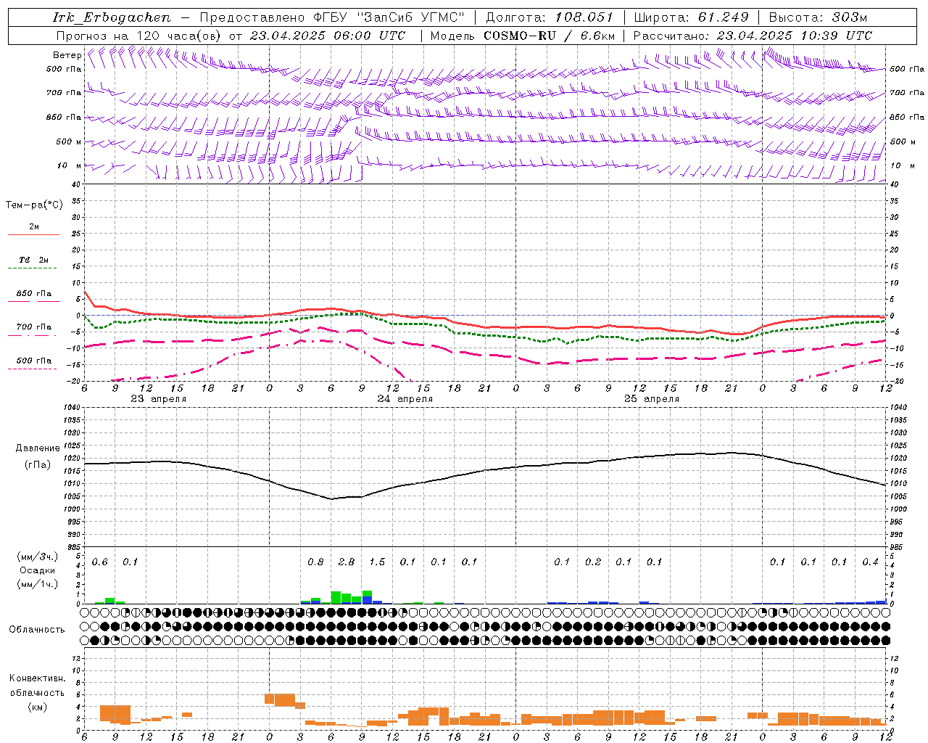928x743 pixels.
Task: Click the 'Тем-ра(°C)' temperature panel label
Action: (x=34, y=205)
